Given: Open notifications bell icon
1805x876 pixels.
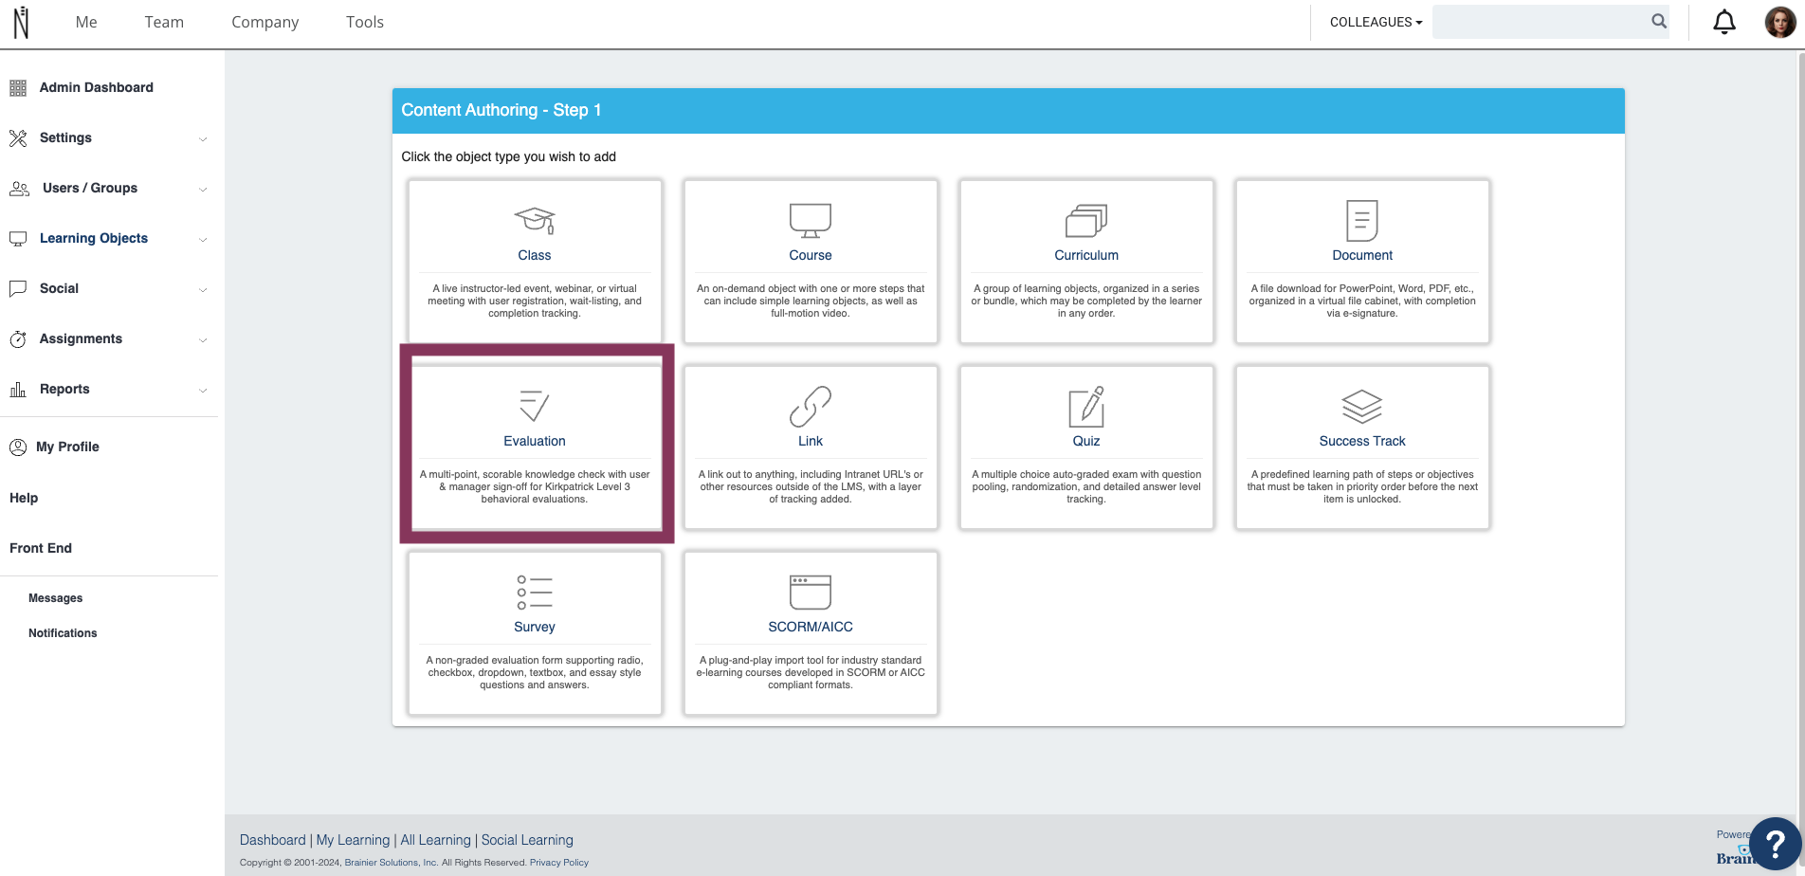Looking at the screenshot, I should click(x=1724, y=22).
